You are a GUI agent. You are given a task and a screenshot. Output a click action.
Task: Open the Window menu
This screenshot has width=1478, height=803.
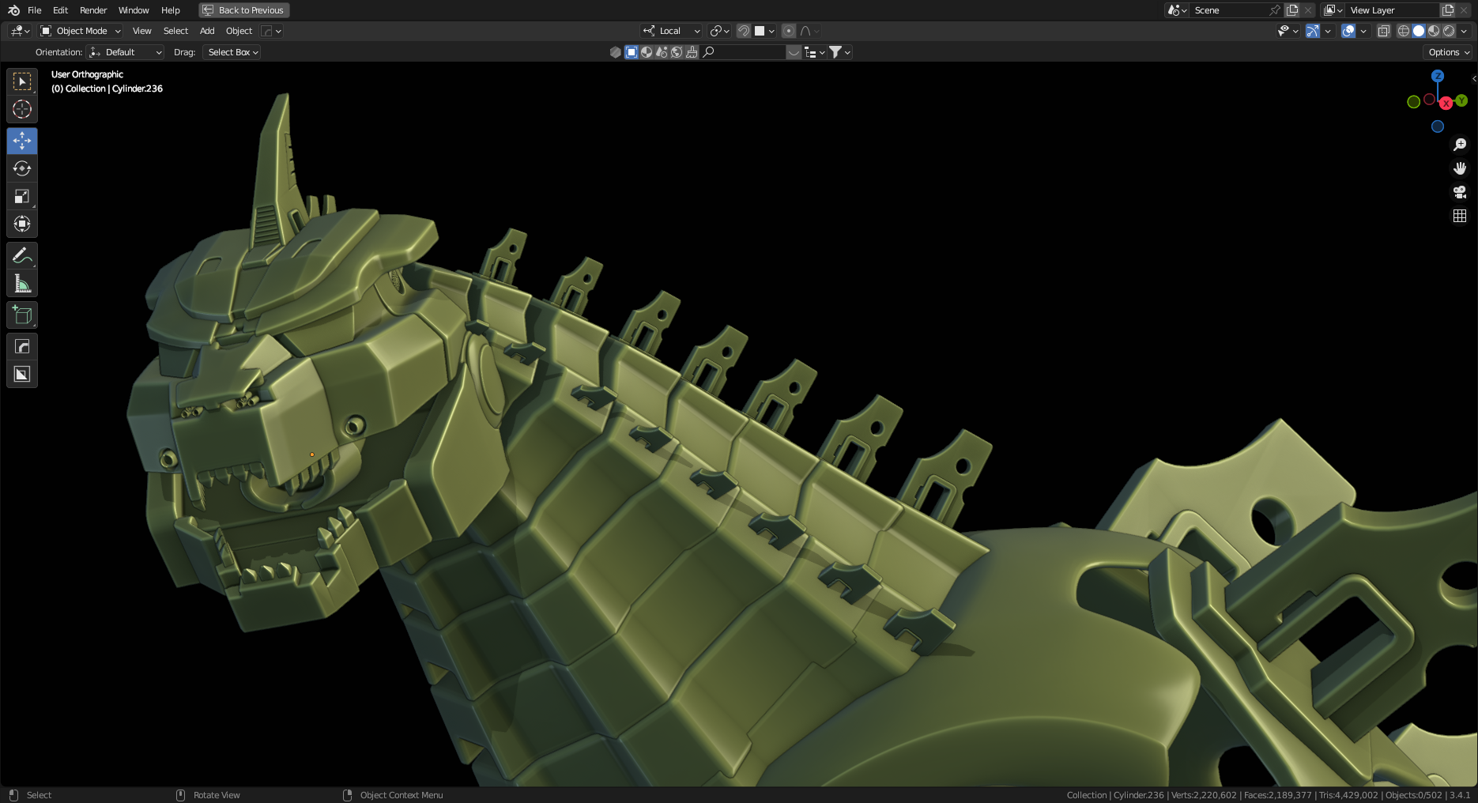tap(134, 10)
